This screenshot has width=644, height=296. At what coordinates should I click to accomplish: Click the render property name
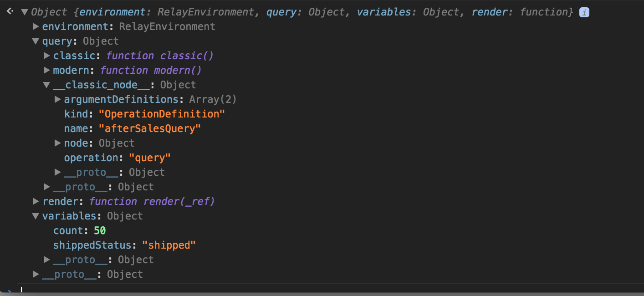pos(60,201)
